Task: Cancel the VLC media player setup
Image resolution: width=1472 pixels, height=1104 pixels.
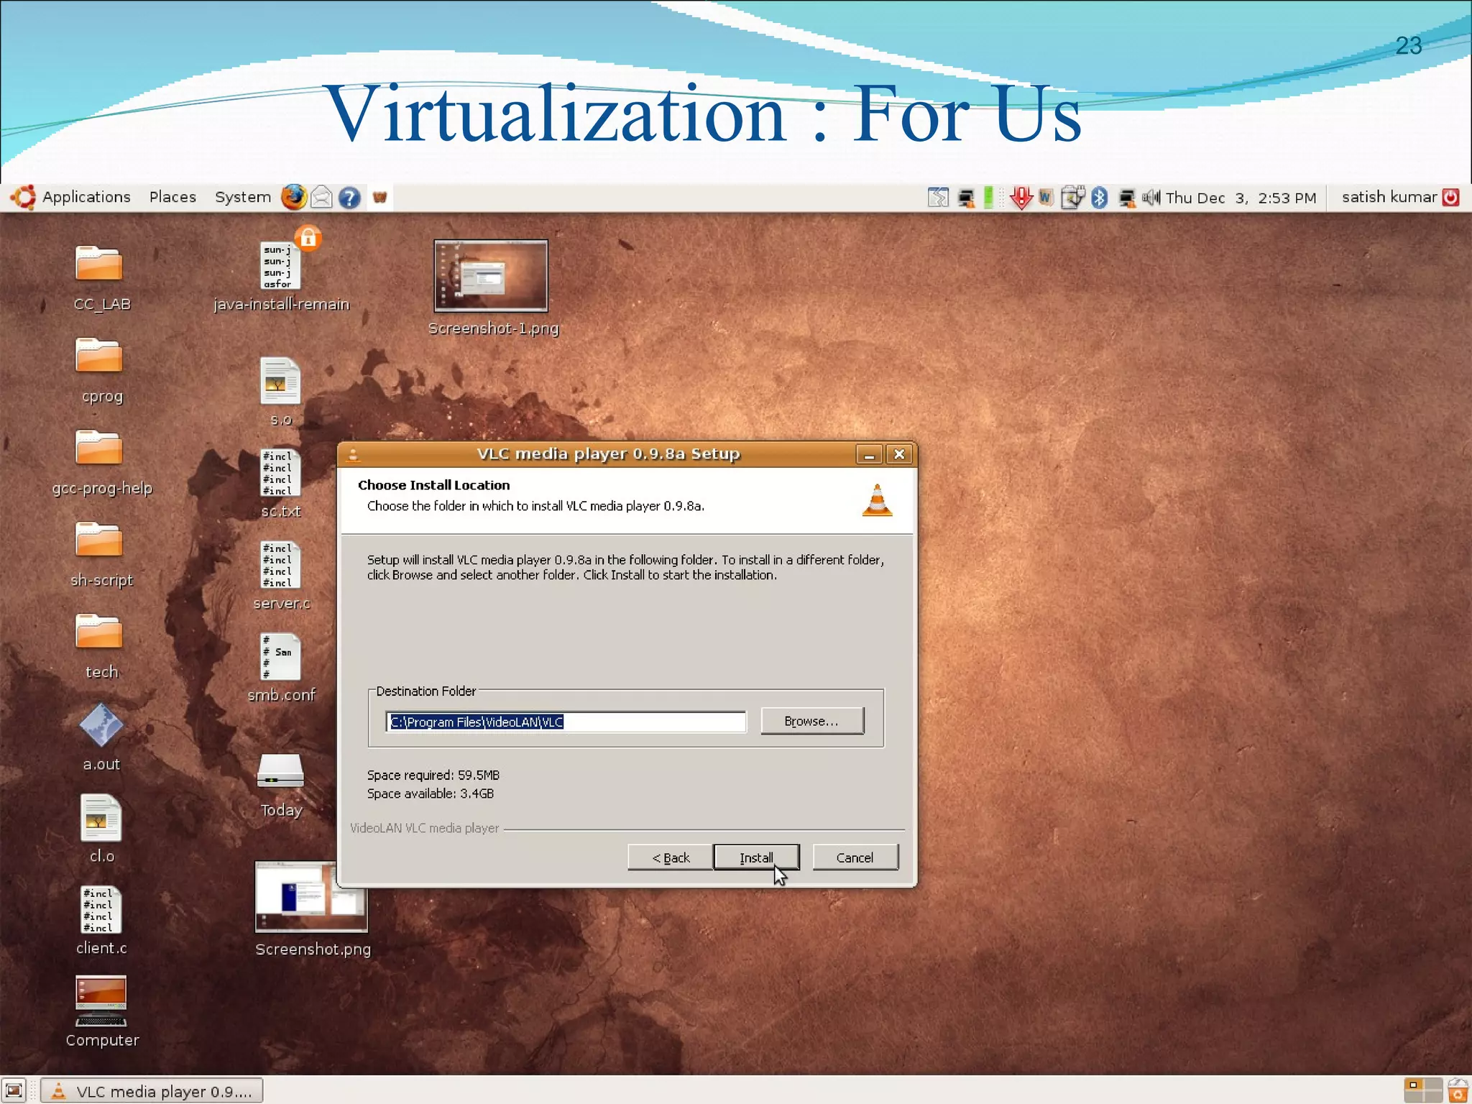Action: (x=855, y=857)
